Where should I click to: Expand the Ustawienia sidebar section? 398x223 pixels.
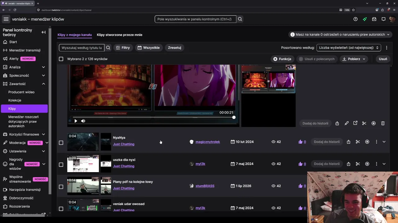click(44, 151)
